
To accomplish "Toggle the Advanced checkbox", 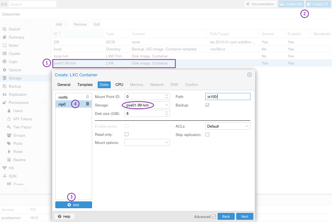I will [x=214, y=217].
